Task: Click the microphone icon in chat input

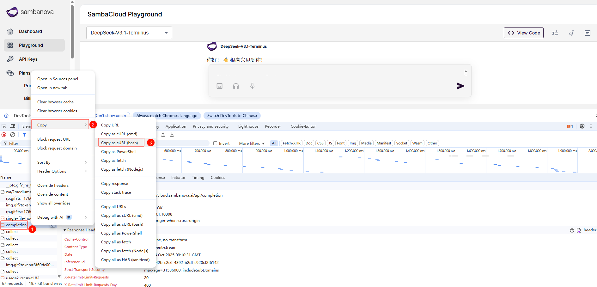Action: 252,86
